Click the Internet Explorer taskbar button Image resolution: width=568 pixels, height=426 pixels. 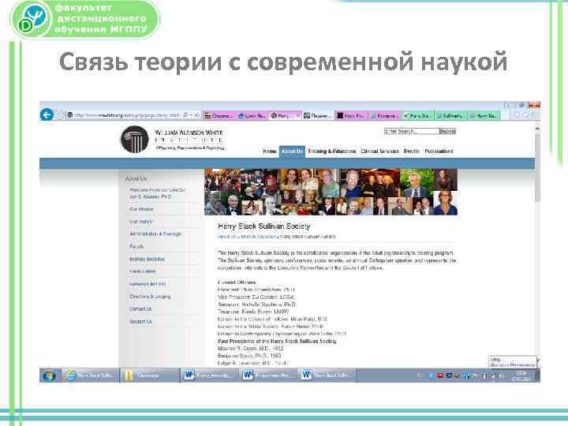pos(90,376)
